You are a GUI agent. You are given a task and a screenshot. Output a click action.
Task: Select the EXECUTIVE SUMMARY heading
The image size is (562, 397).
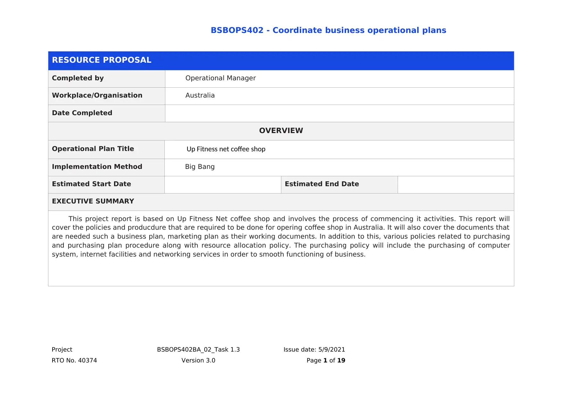coord(93,201)
